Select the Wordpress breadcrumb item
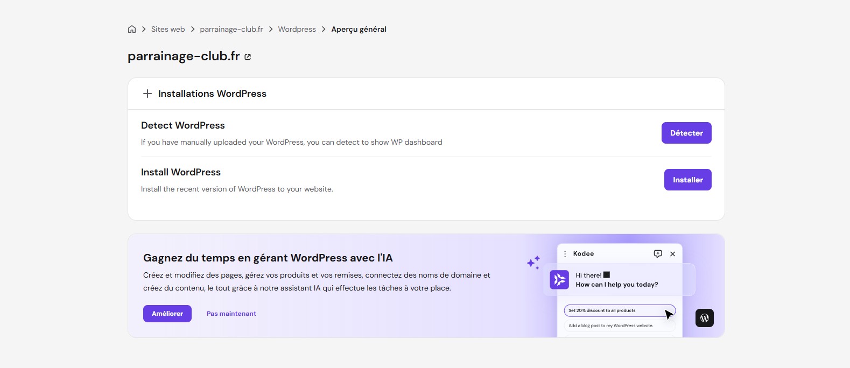 point(297,29)
